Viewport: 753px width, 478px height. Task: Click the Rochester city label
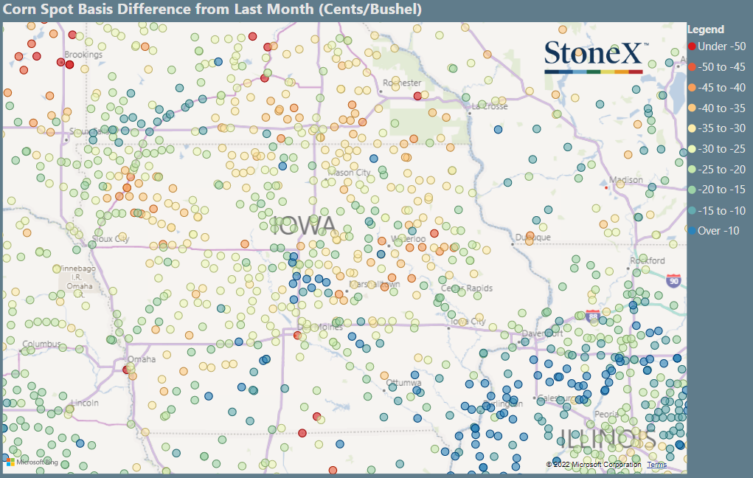click(402, 83)
